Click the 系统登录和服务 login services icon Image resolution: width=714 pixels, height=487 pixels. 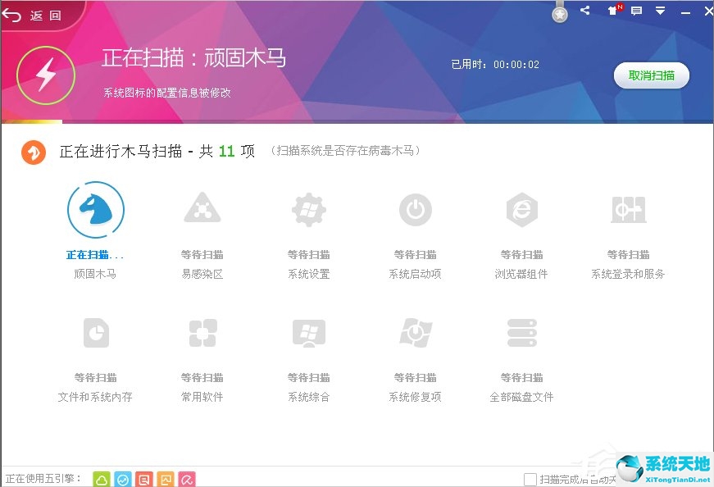coord(629,209)
